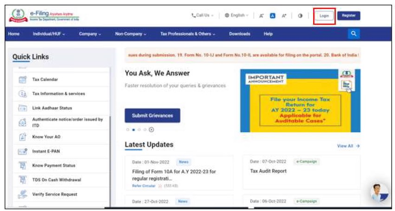Click the Link Aadhaar Status icon
This screenshot has width=395, height=211.
point(22,108)
